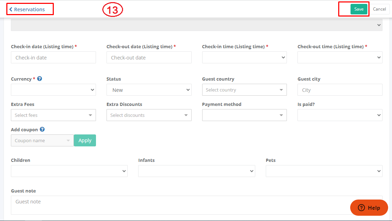The height and width of the screenshot is (221, 392).
Task: Click the Guest note text area
Action: (x=197, y=205)
